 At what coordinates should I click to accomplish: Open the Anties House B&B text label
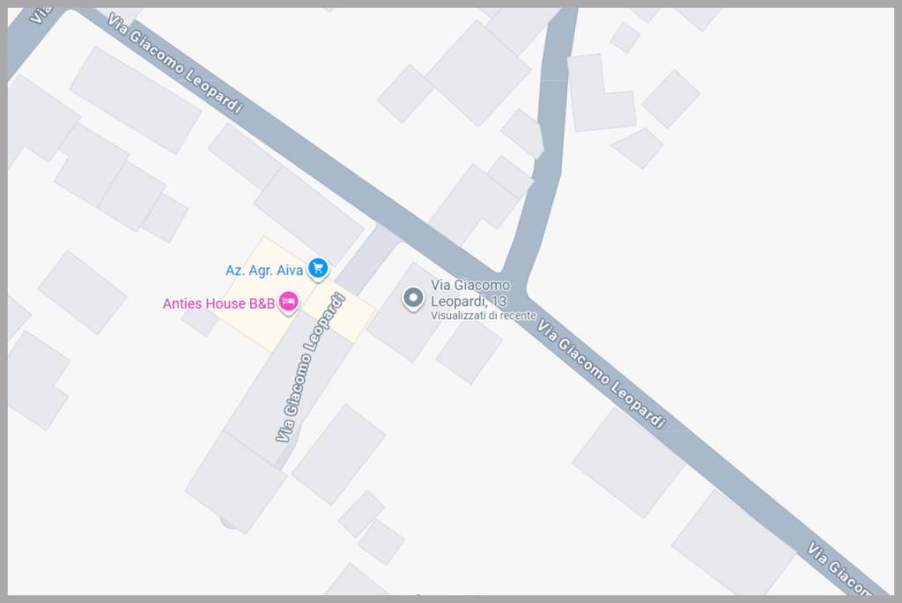tap(218, 303)
